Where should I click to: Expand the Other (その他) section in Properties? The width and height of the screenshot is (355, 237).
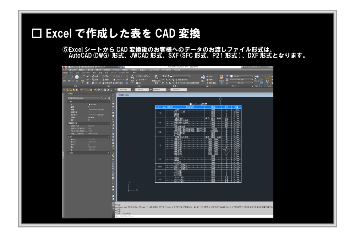click(108, 153)
